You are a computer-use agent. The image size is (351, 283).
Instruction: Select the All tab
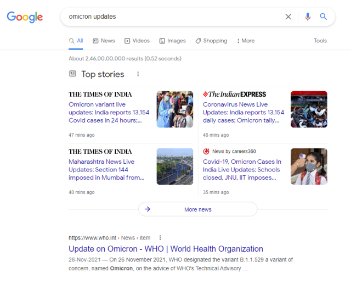click(76, 41)
